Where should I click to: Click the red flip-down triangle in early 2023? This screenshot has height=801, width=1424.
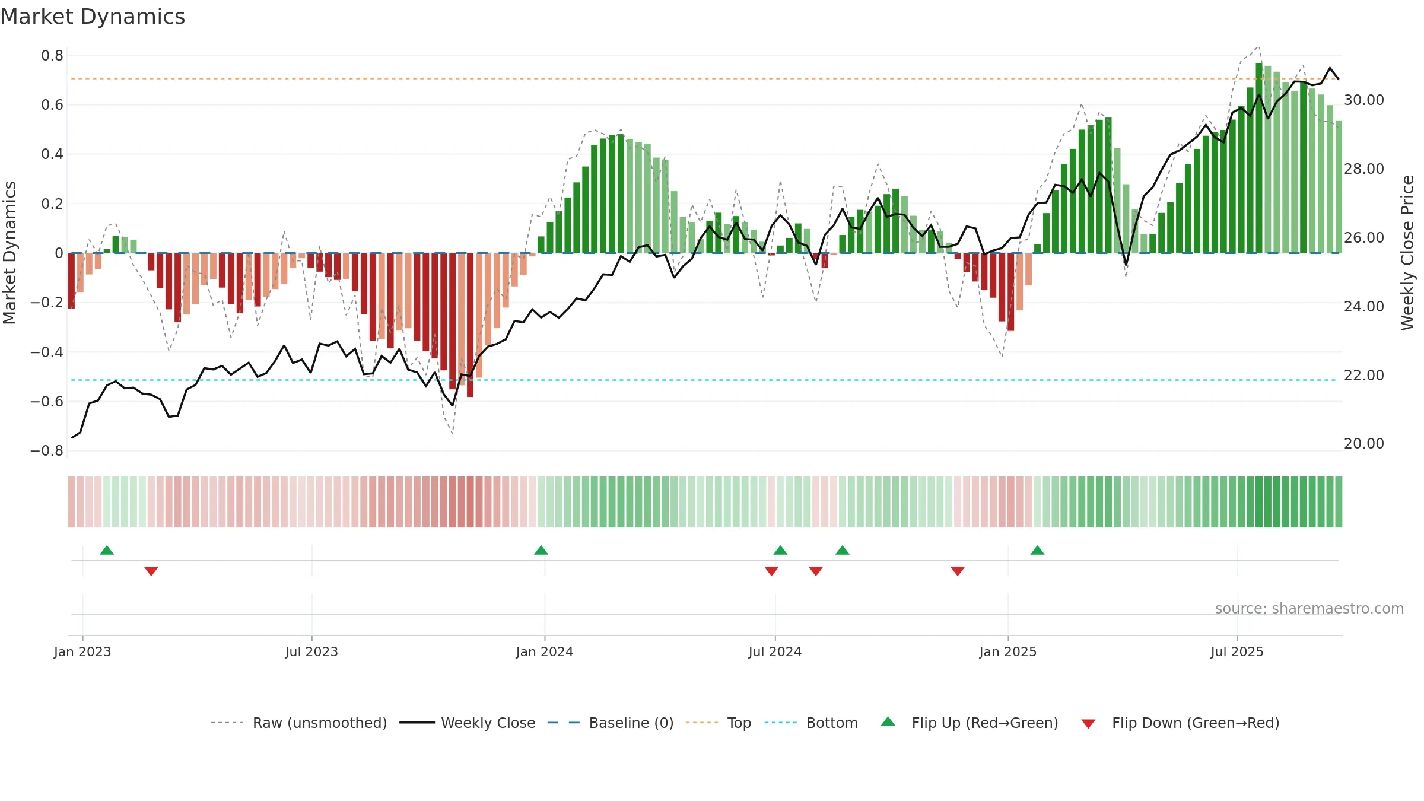click(151, 571)
